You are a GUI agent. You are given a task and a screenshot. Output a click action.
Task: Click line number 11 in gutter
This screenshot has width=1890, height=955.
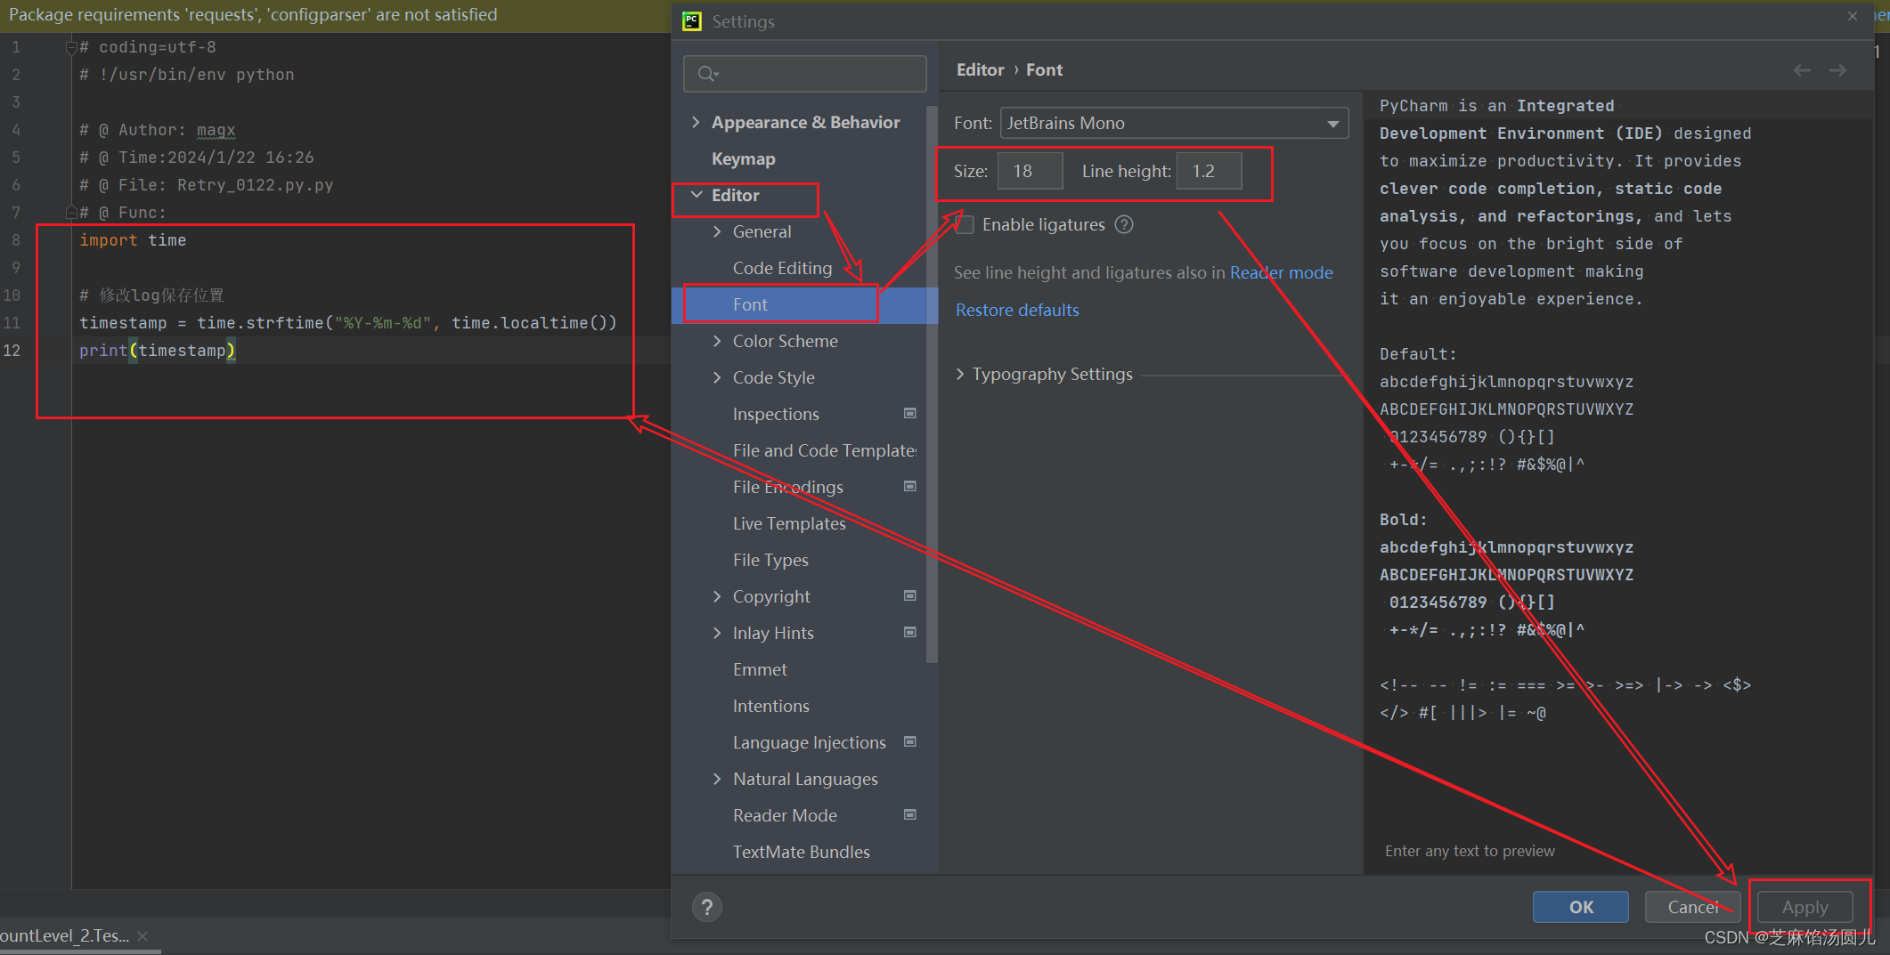(12, 323)
